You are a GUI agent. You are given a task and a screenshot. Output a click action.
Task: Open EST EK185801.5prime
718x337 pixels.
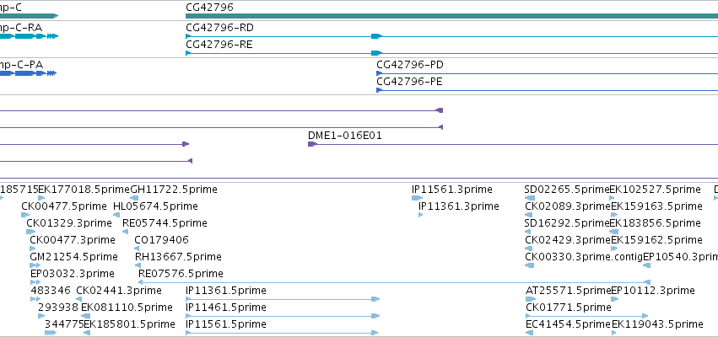[130, 324]
